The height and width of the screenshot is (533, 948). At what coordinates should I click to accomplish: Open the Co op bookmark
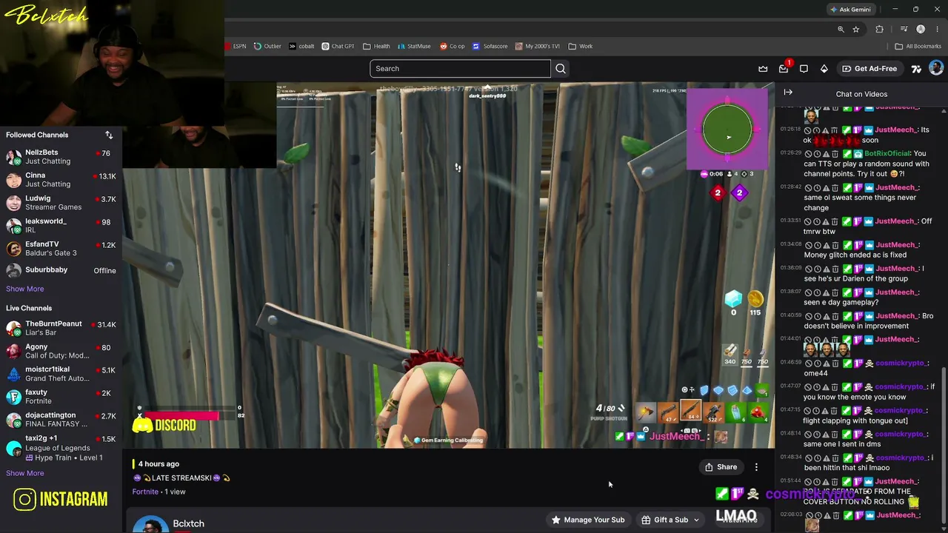click(x=453, y=46)
